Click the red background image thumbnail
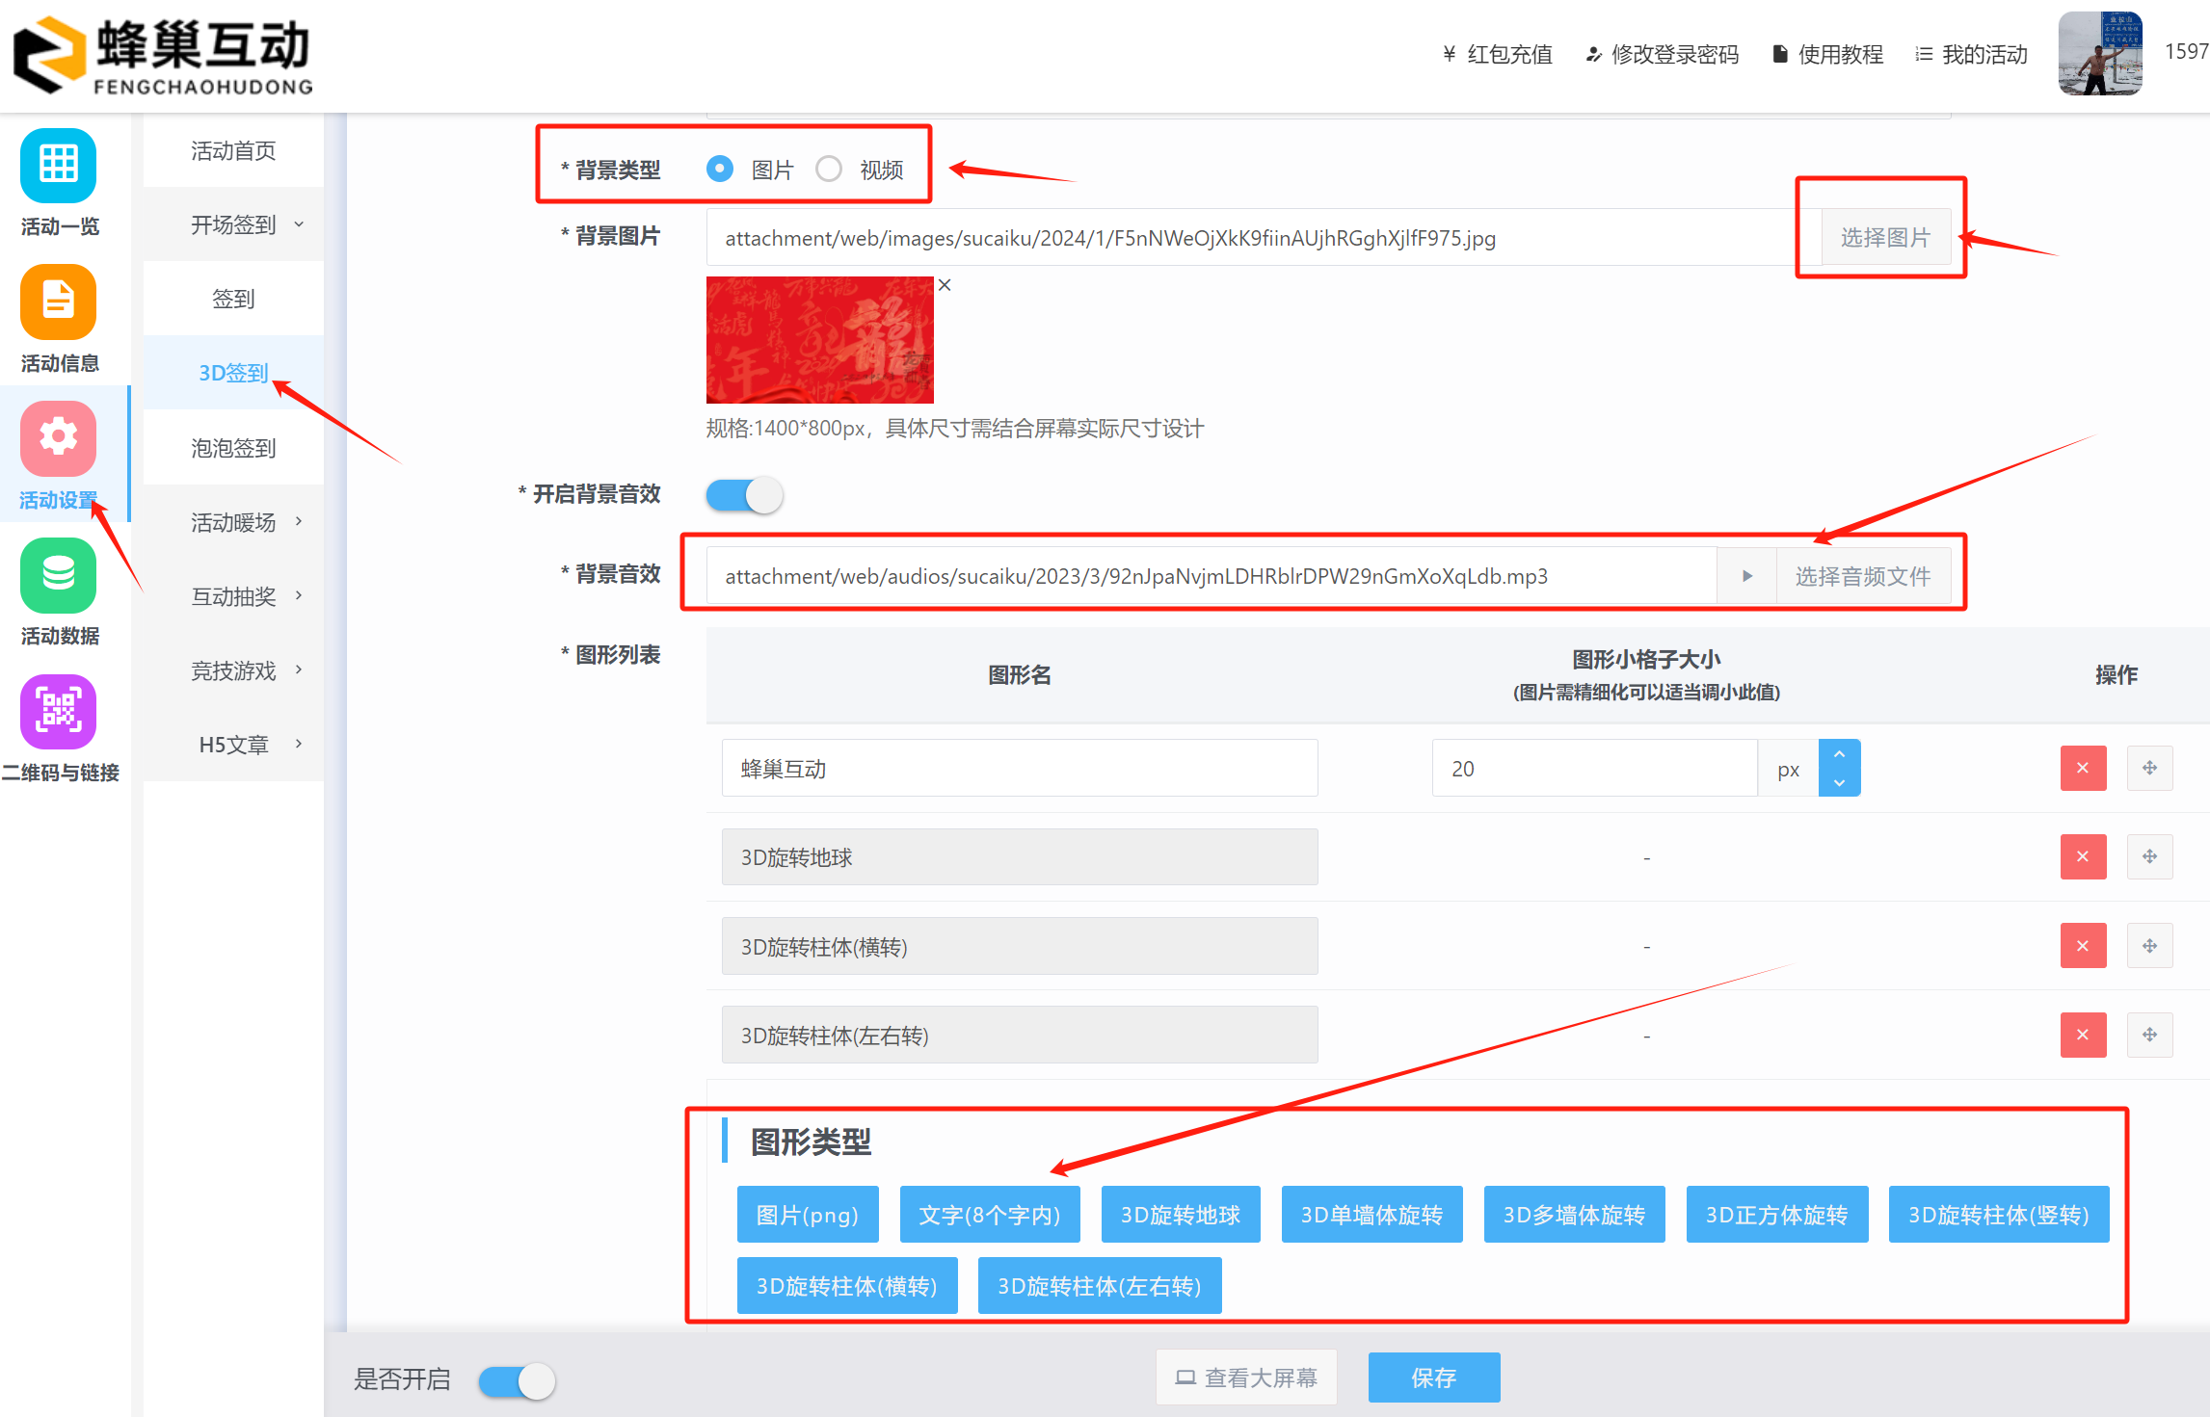Screen dimensions: 2210x1417 coord(820,340)
